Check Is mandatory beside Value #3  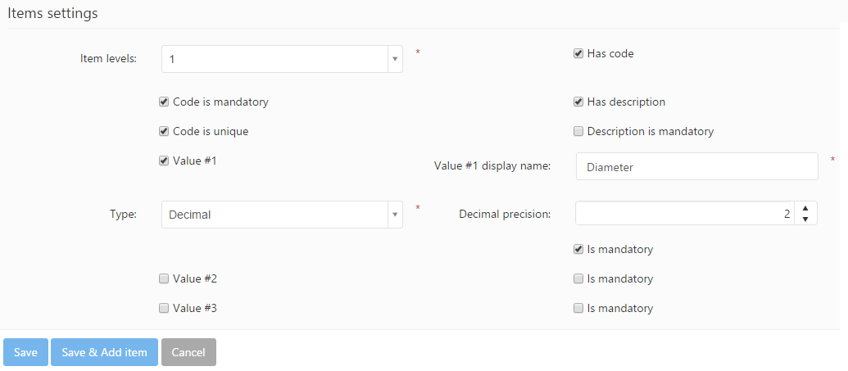(x=578, y=309)
